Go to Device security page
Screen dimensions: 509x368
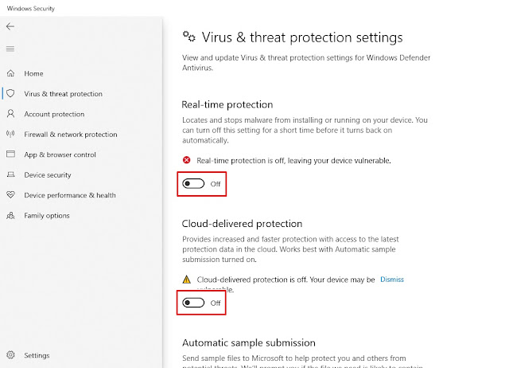(x=48, y=175)
